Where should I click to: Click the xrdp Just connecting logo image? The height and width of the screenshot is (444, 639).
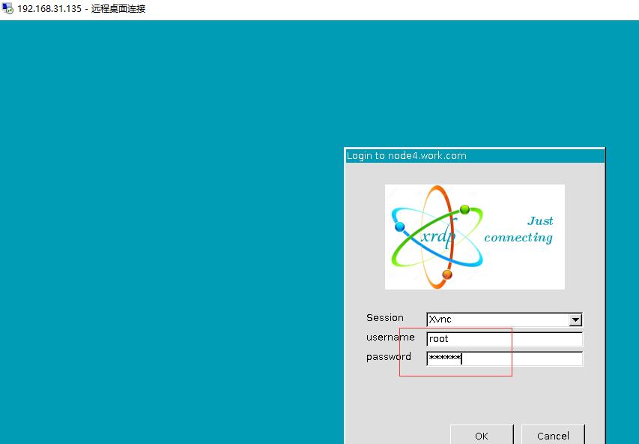tap(475, 237)
